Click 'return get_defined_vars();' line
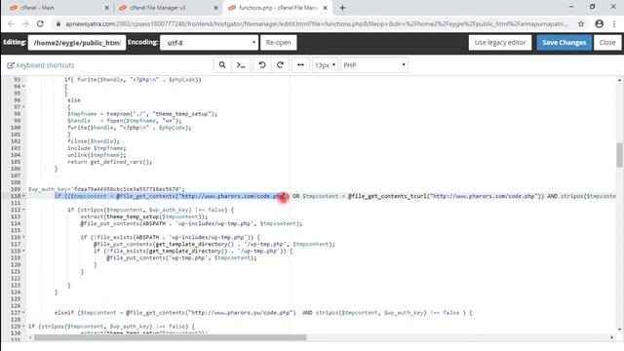 click(x=110, y=162)
